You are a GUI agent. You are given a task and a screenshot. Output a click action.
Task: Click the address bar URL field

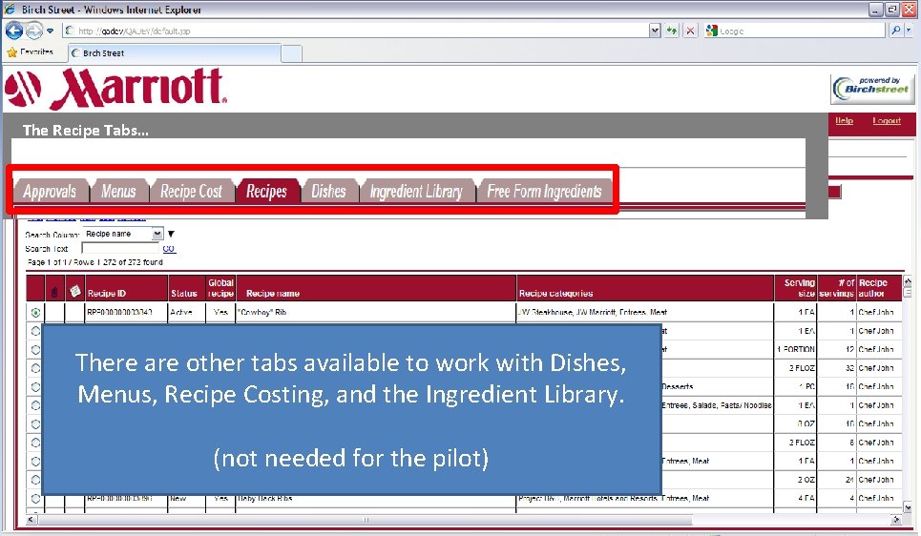click(x=356, y=31)
